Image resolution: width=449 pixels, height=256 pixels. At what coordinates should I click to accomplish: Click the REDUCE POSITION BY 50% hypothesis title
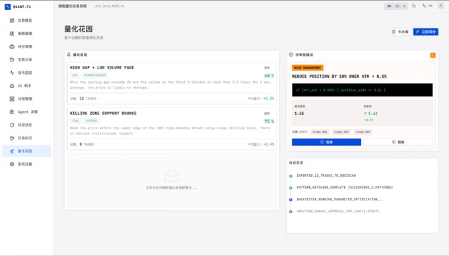coord(339,77)
